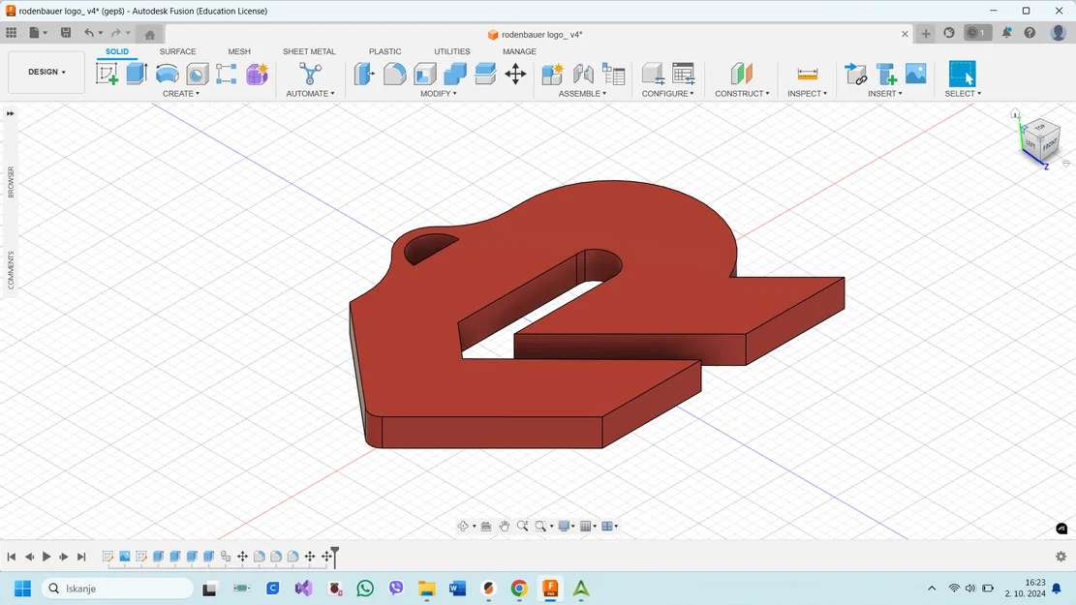Select the Measure tool
This screenshot has width=1076, height=605.
(x=808, y=74)
